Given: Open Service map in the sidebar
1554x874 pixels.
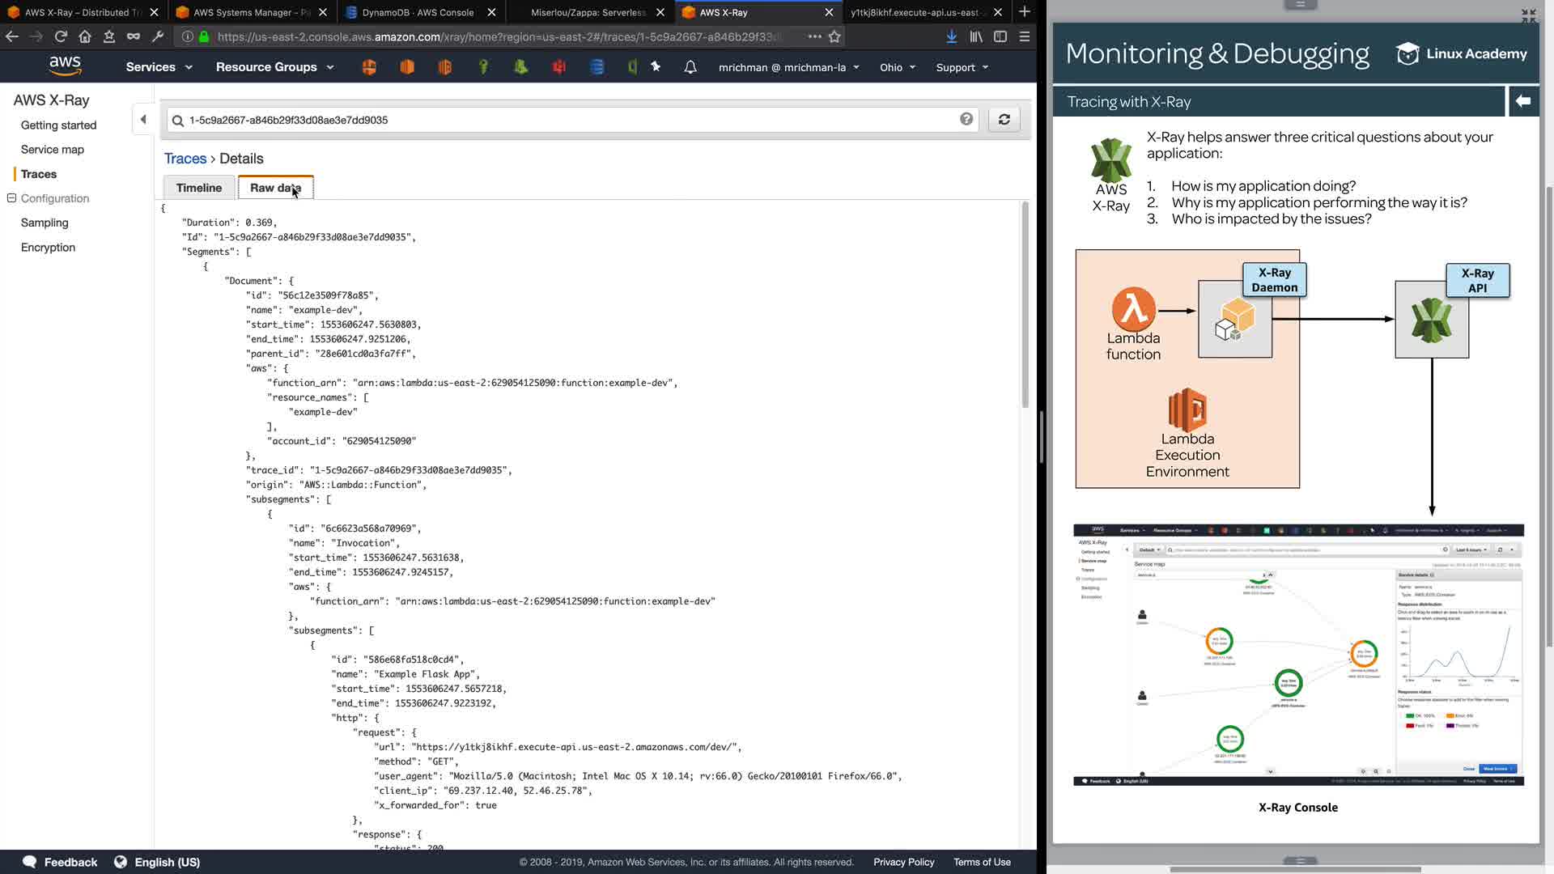Looking at the screenshot, I should tap(52, 150).
